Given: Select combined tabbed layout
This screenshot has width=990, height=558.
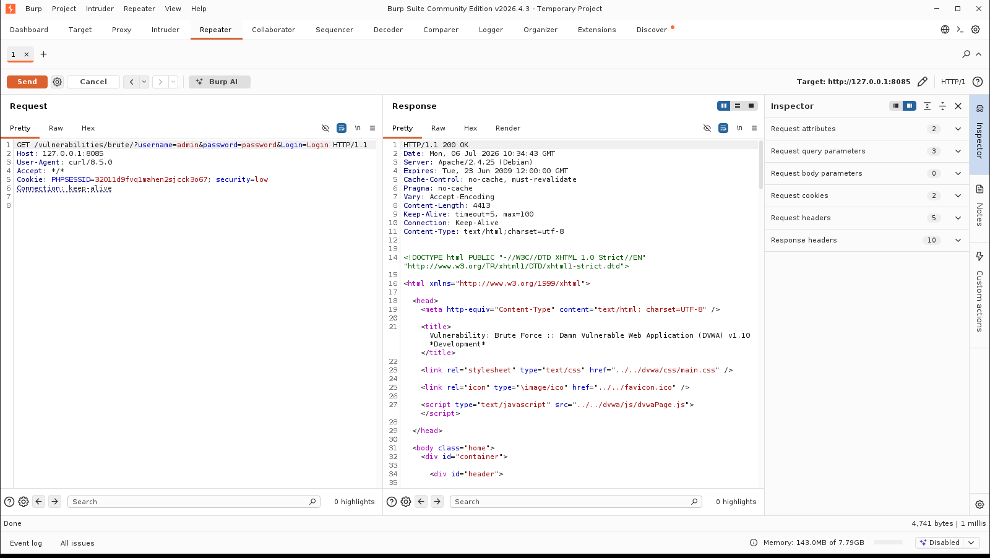Looking at the screenshot, I should (x=751, y=106).
